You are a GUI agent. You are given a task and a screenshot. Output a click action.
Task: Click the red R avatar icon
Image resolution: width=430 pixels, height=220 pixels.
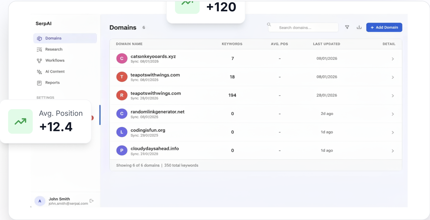click(x=122, y=95)
